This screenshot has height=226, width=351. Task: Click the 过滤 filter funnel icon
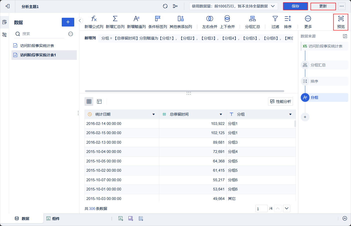click(x=275, y=19)
